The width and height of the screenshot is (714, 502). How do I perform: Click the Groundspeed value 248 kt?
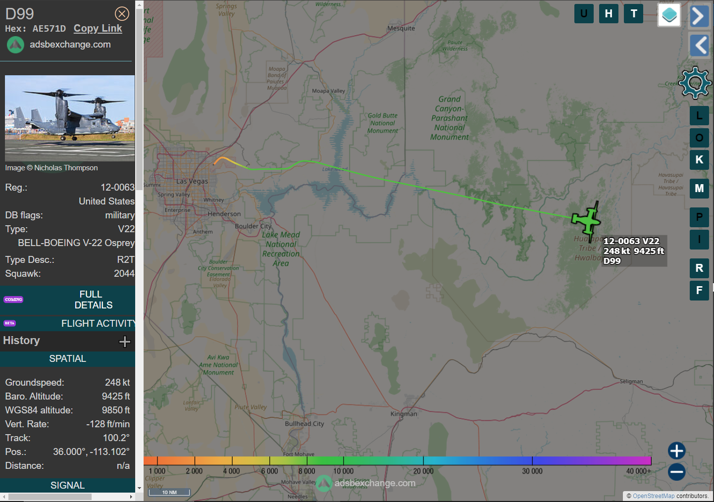pos(117,383)
